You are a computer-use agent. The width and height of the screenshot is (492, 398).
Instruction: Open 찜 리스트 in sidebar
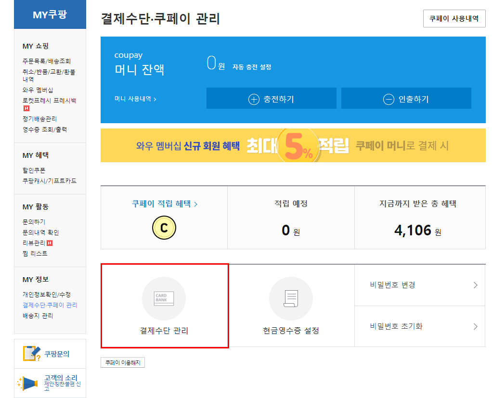(35, 254)
